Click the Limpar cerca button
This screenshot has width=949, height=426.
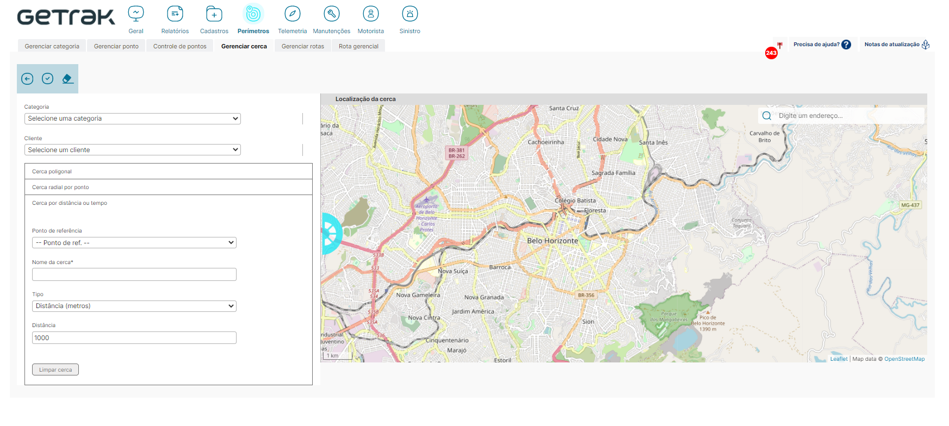pyautogui.click(x=55, y=369)
